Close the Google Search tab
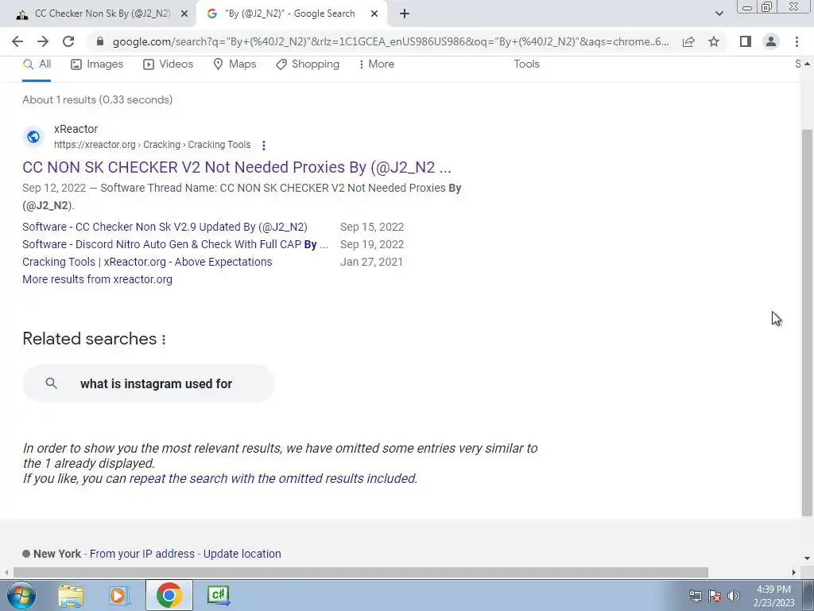Image resolution: width=814 pixels, height=611 pixels. [374, 14]
